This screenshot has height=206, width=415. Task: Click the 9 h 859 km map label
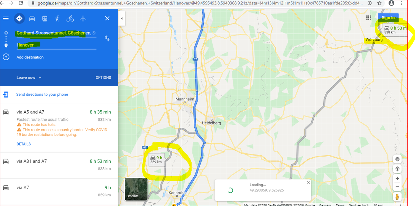(156, 160)
